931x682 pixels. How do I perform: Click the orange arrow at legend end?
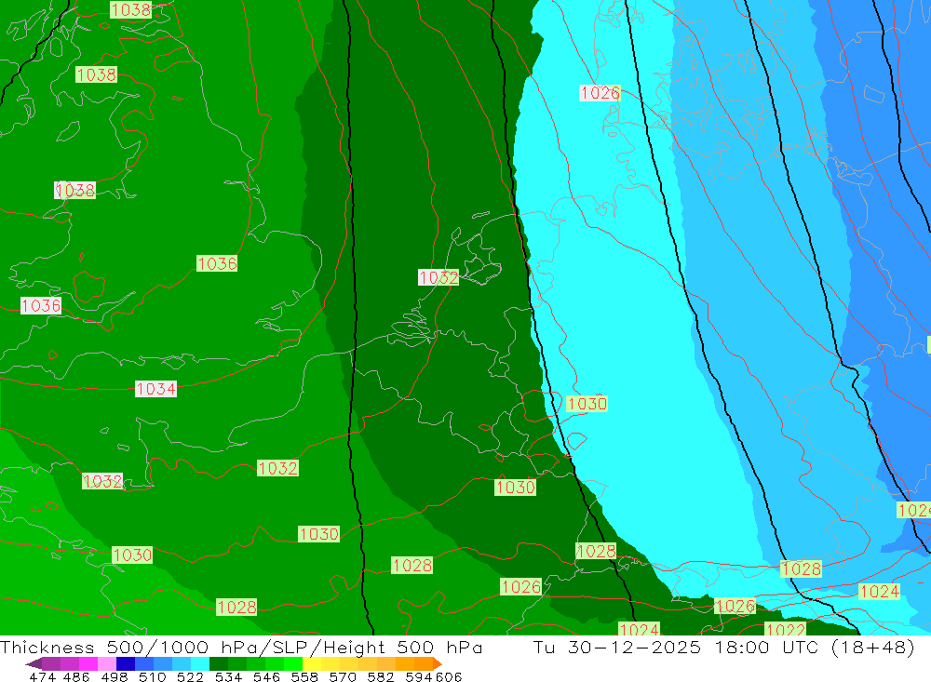[438, 663]
